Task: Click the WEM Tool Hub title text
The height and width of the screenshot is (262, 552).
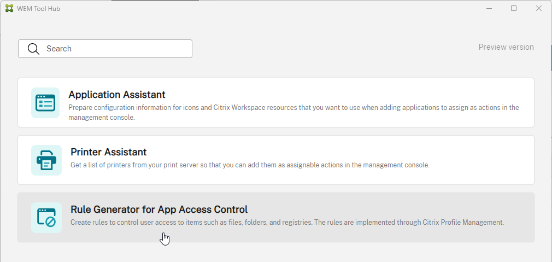Action: (38, 8)
